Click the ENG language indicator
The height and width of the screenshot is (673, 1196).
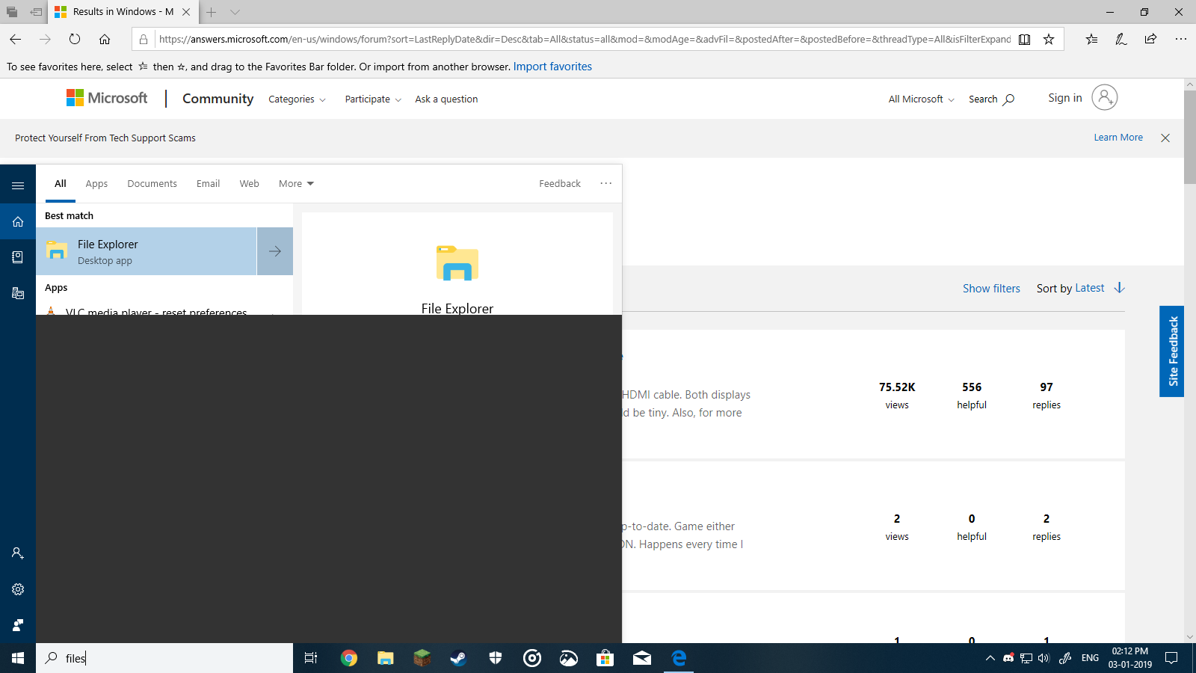(1090, 658)
